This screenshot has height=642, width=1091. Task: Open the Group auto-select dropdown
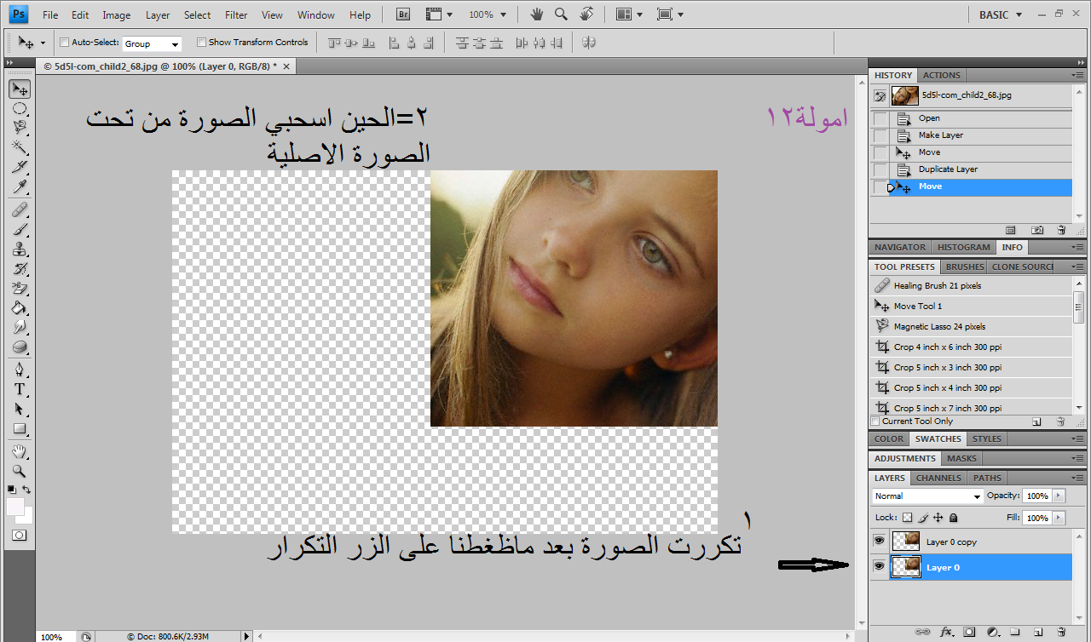pos(152,43)
